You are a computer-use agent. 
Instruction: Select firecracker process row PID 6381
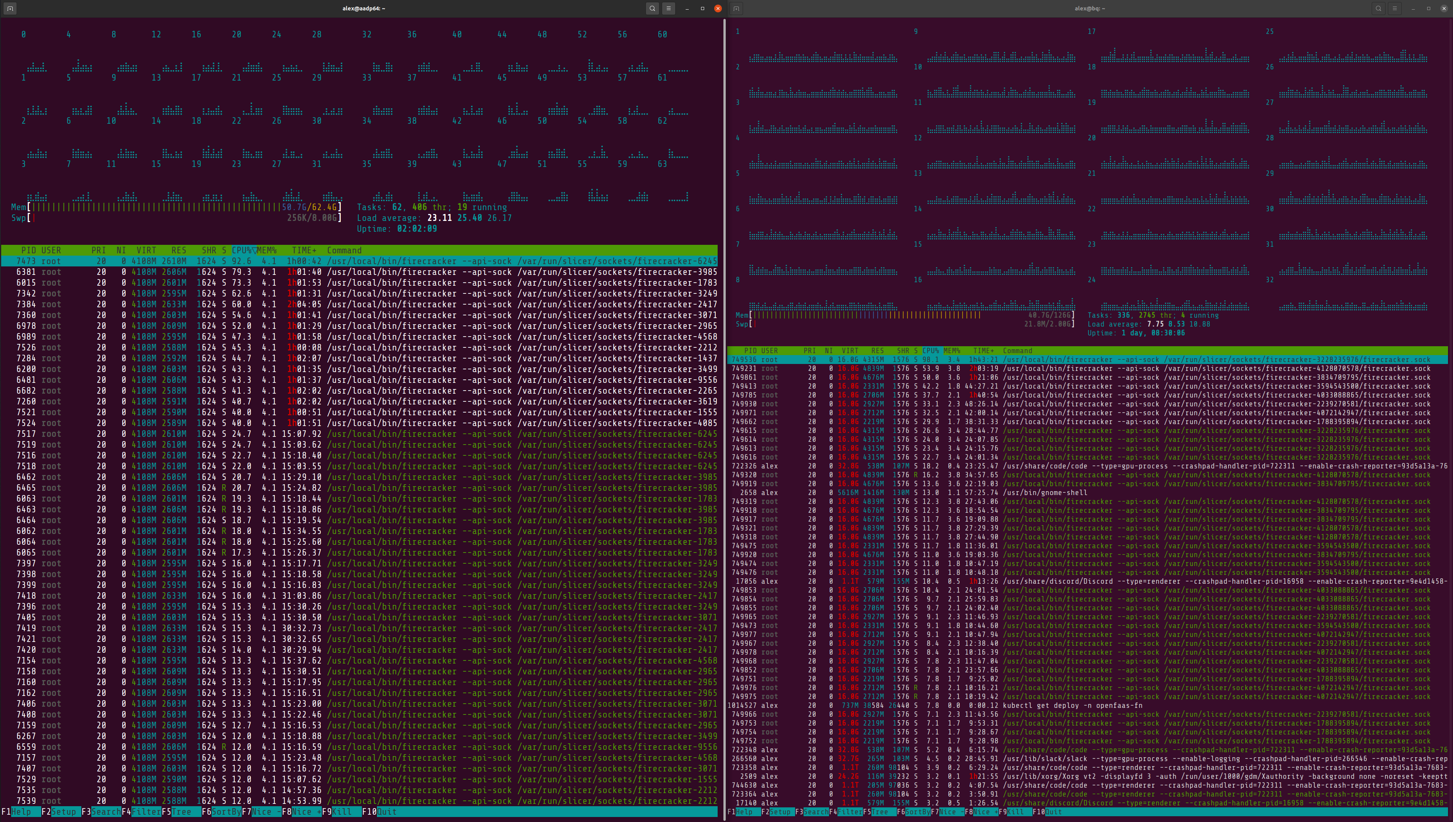(x=359, y=272)
